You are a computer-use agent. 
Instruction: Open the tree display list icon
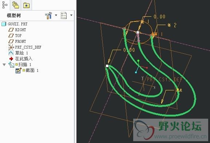[x=64, y=15]
